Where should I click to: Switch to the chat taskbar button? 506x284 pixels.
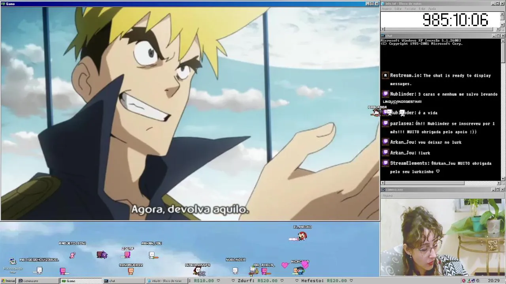124,281
